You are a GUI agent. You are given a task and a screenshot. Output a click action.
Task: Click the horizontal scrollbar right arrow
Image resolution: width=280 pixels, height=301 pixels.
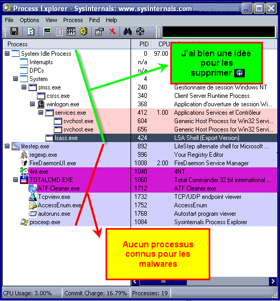pyautogui.click(x=273, y=282)
